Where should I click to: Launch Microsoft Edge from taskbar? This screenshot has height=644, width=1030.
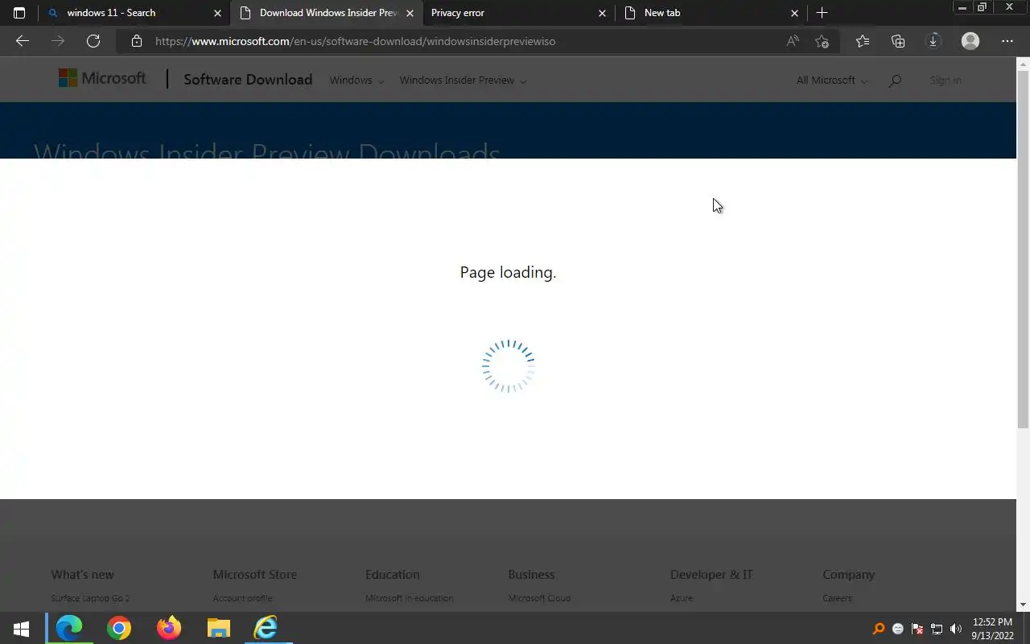pyautogui.click(x=69, y=628)
